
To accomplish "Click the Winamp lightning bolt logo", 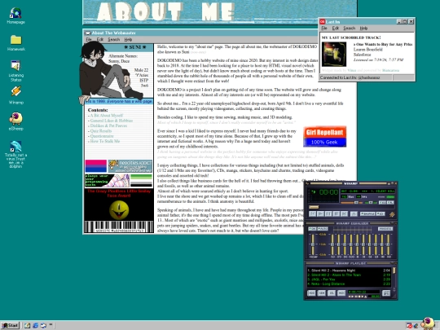I will (392, 214).
